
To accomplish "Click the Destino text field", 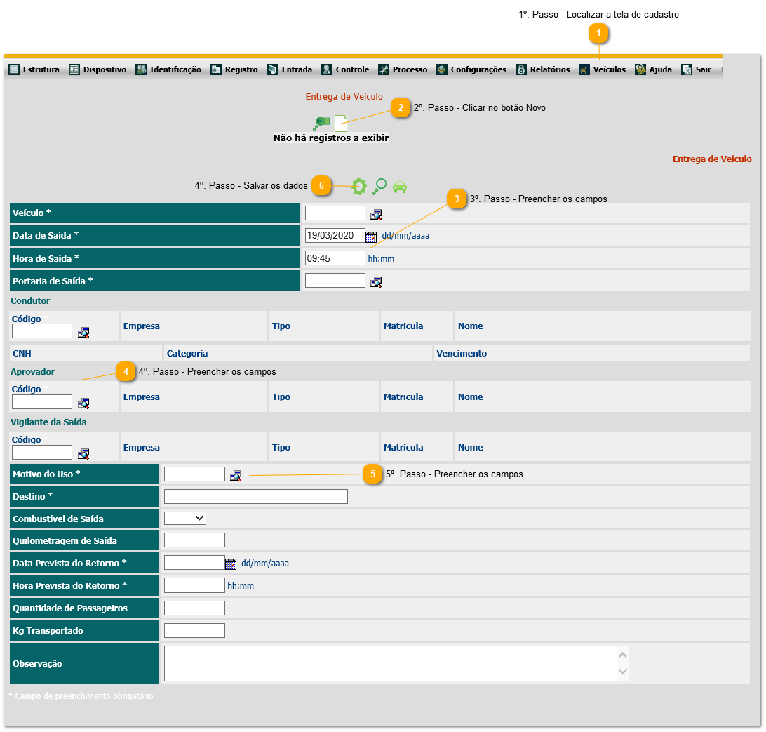I will pos(255,497).
